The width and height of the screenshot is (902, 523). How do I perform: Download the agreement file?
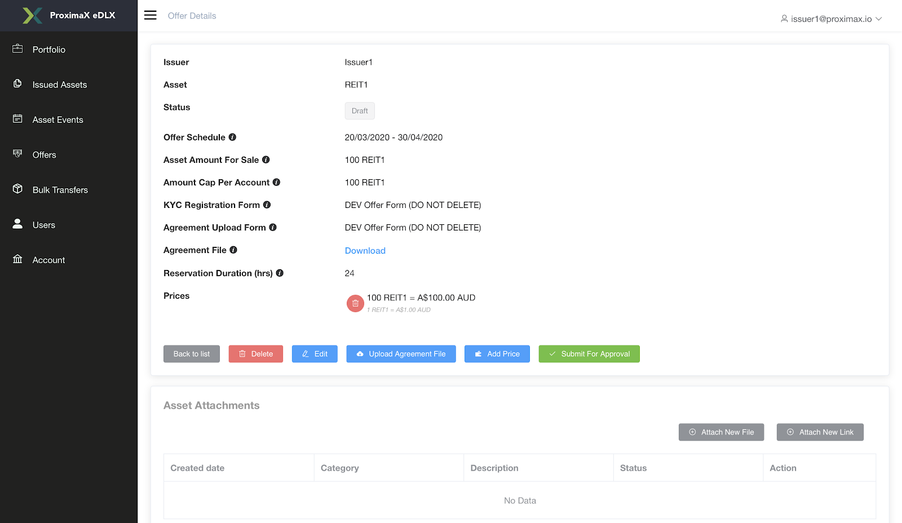365,251
